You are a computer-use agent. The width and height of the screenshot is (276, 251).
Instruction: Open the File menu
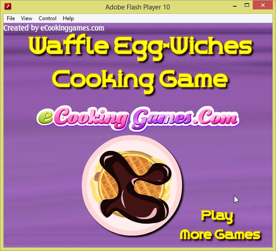(x=11, y=18)
